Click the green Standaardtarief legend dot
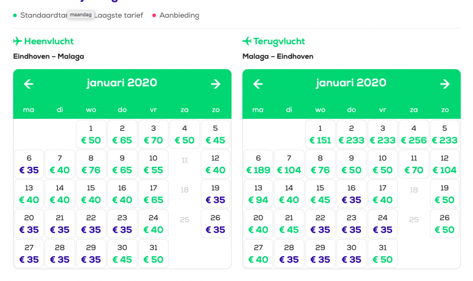This screenshot has width=473, height=281. click(x=15, y=15)
